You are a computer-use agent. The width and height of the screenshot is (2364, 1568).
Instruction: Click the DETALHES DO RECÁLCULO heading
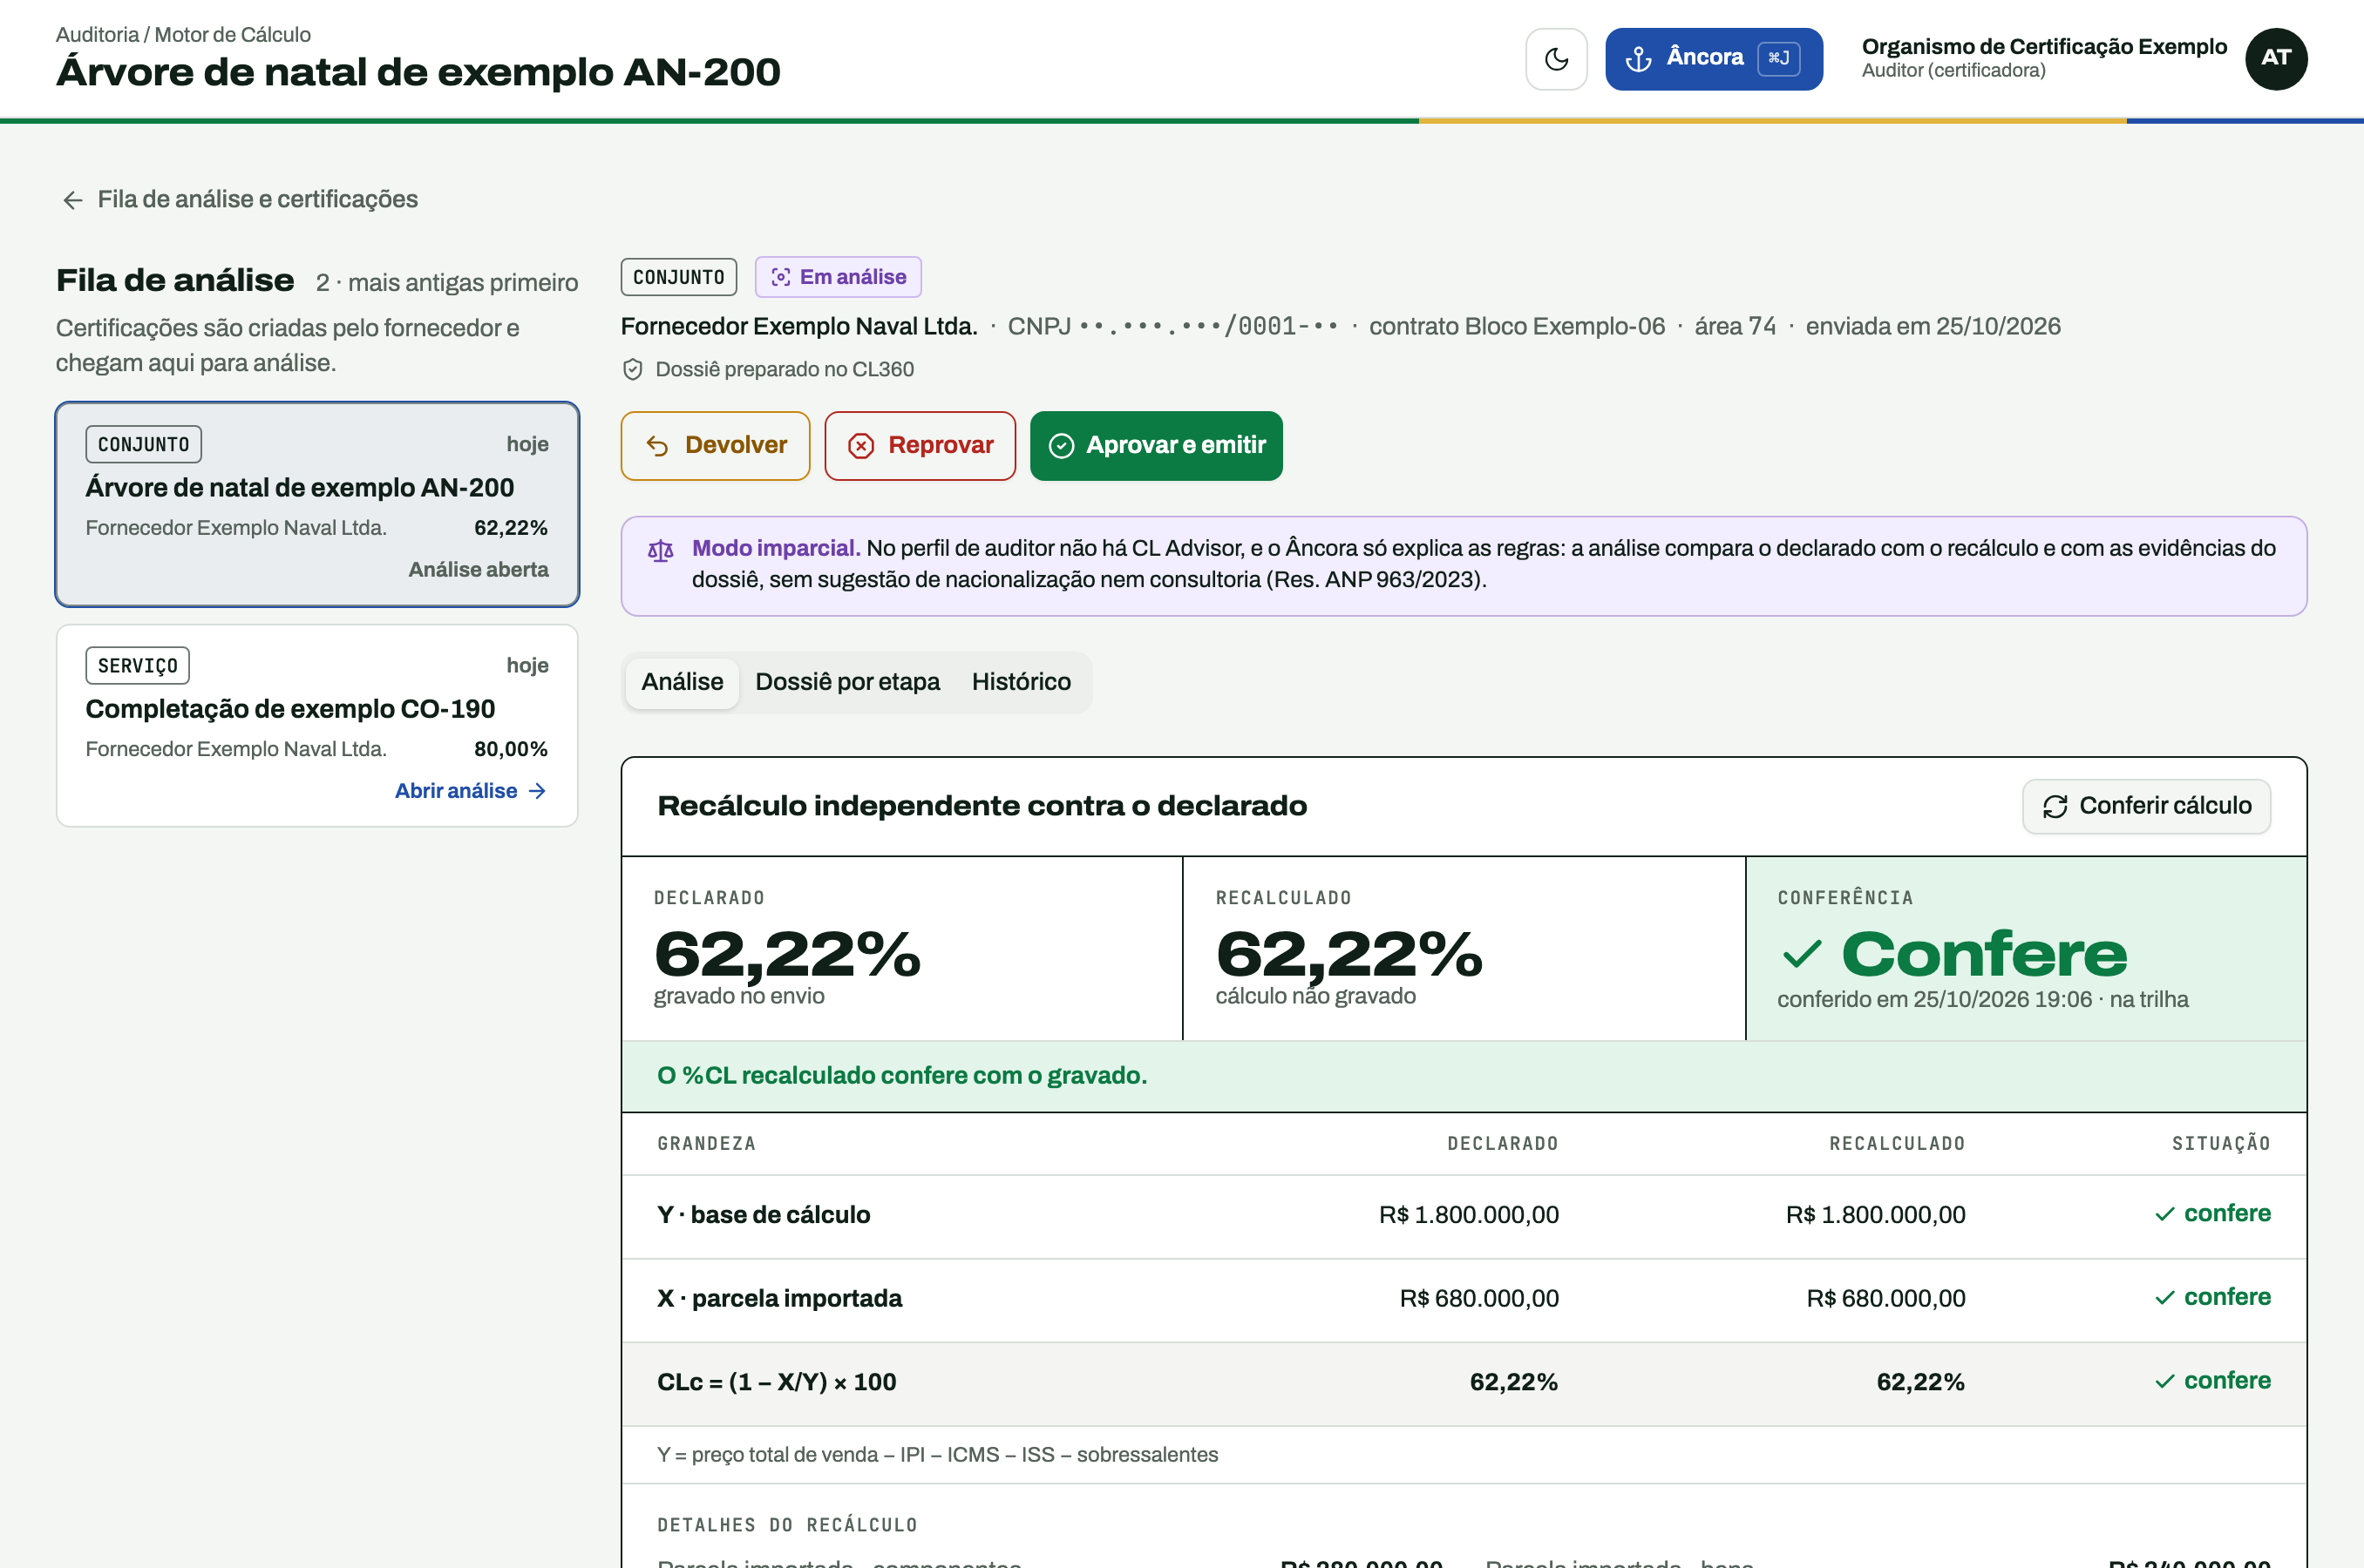tap(787, 1525)
